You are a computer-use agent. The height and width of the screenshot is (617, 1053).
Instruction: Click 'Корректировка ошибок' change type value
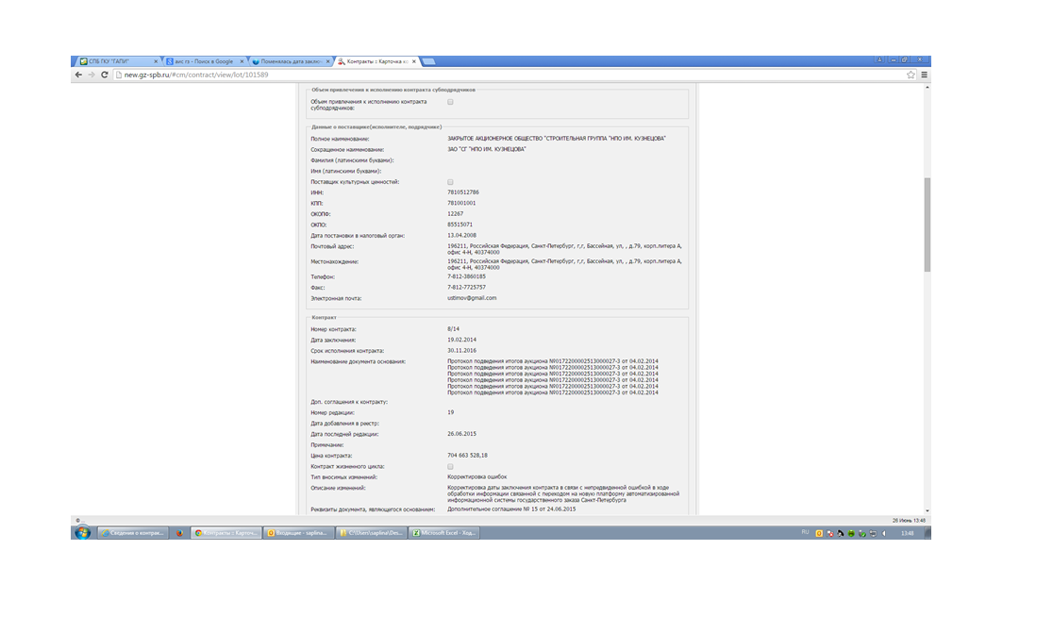pyautogui.click(x=477, y=476)
